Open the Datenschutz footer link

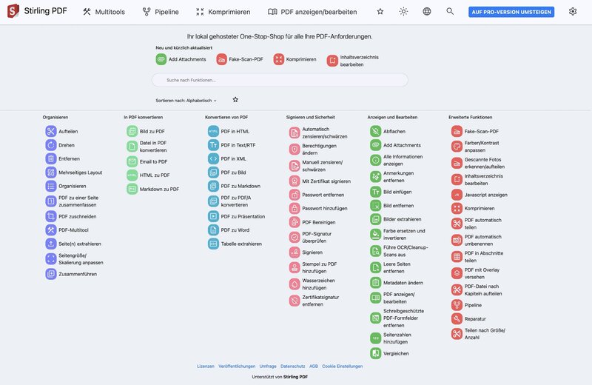(x=292, y=366)
